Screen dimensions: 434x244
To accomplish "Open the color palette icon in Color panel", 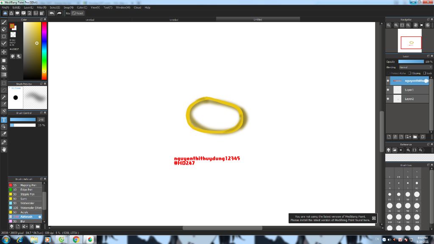I will tap(13, 56).
